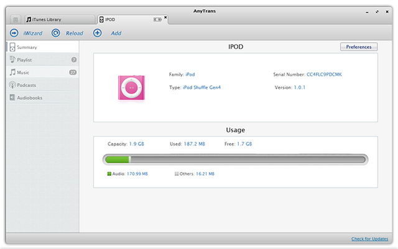Open the Preferences button
Image resolution: width=398 pixels, height=249 pixels.
click(x=359, y=47)
